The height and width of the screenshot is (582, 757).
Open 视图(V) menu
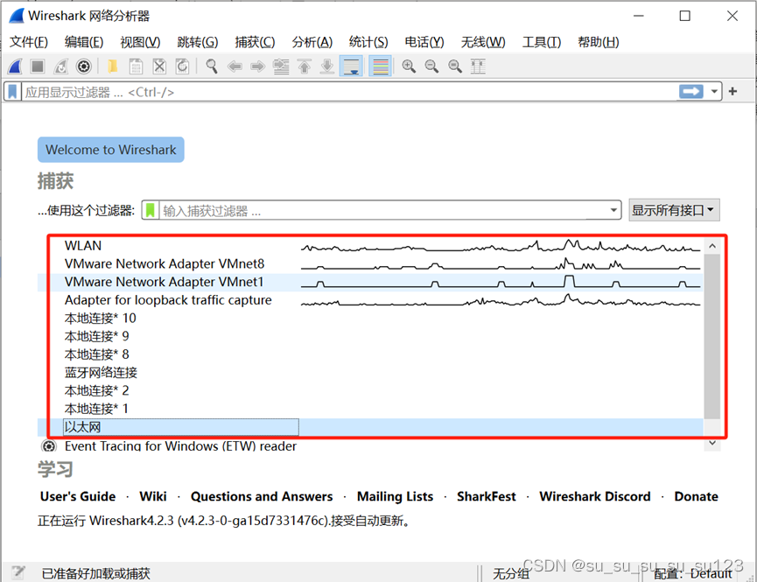tap(141, 42)
